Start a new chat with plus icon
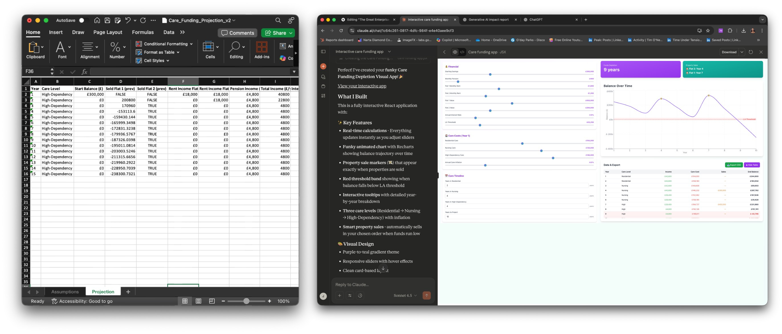Image resolution: width=782 pixels, height=334 pixels. click(x=323, y=66)
